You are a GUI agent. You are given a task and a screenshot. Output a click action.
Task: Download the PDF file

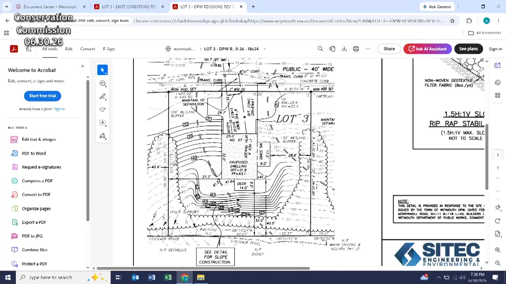(344, 49)
